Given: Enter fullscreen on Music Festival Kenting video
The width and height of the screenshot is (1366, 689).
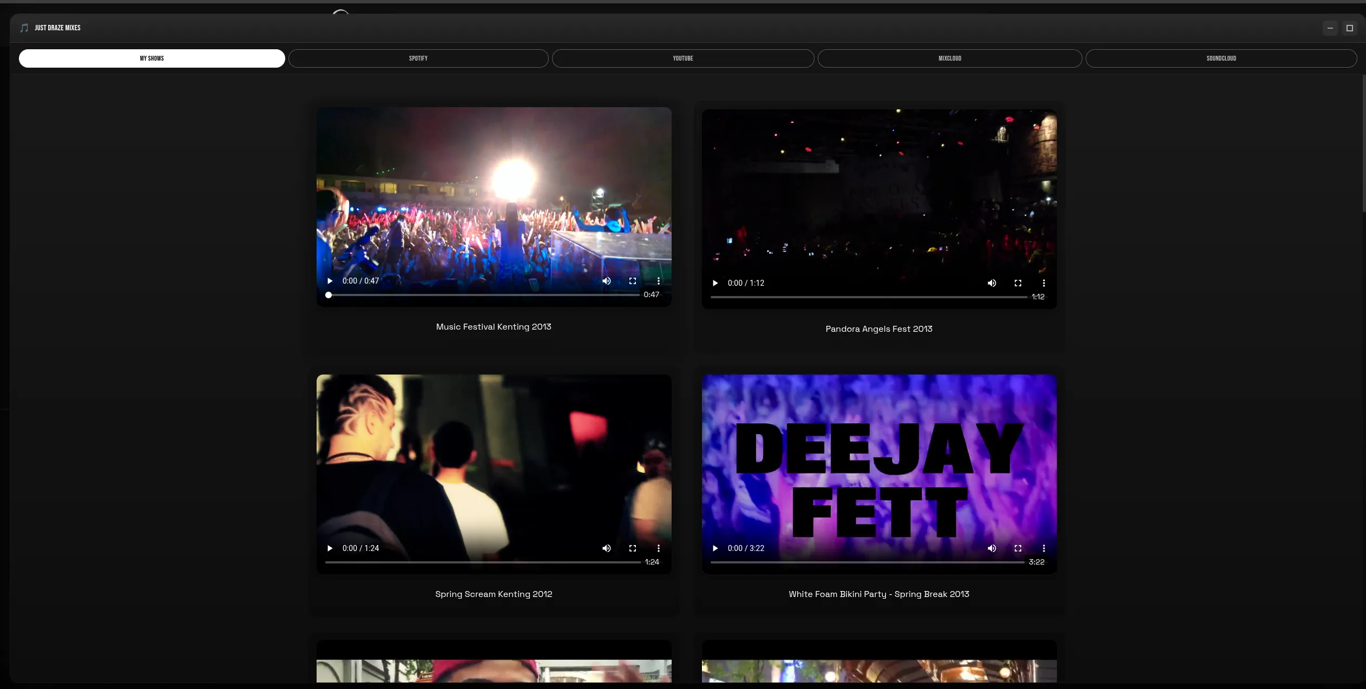Looking at the screenshot, I should point(632,281).
